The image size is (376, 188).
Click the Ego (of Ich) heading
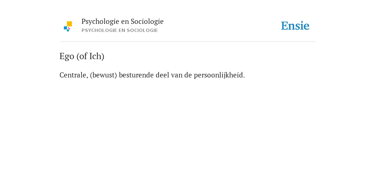pos(82,56)
